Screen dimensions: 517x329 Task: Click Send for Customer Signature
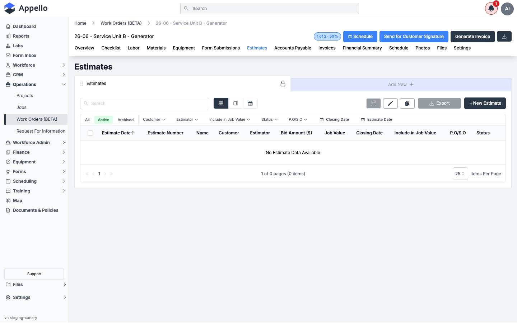[414, 37]
